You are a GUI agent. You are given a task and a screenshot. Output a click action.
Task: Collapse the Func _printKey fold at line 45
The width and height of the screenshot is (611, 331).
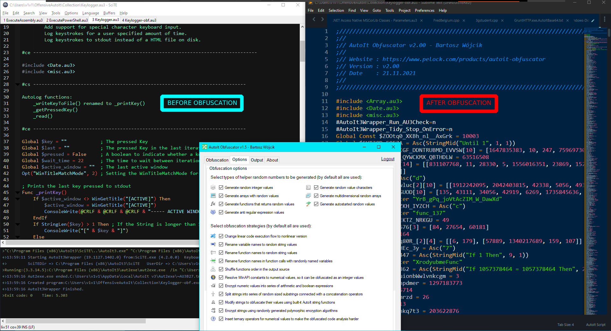pos(18,193)
